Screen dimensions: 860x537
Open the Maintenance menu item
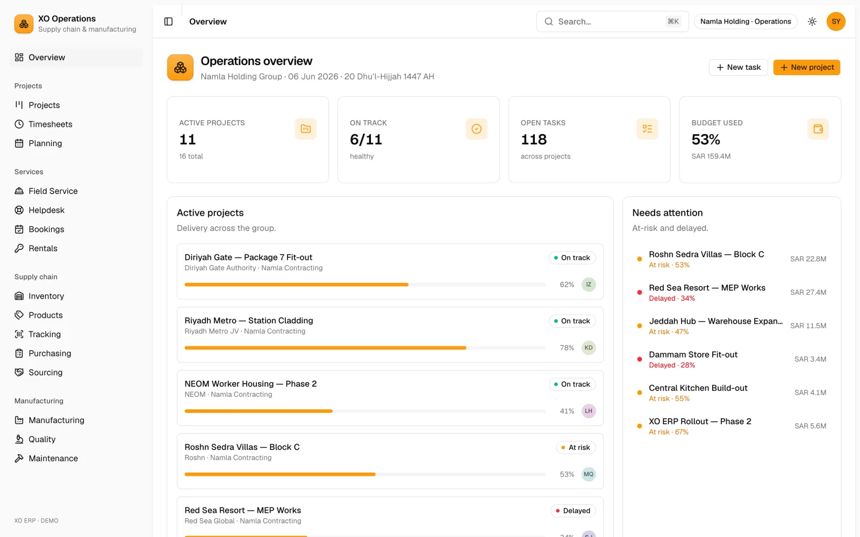[76, 458]
